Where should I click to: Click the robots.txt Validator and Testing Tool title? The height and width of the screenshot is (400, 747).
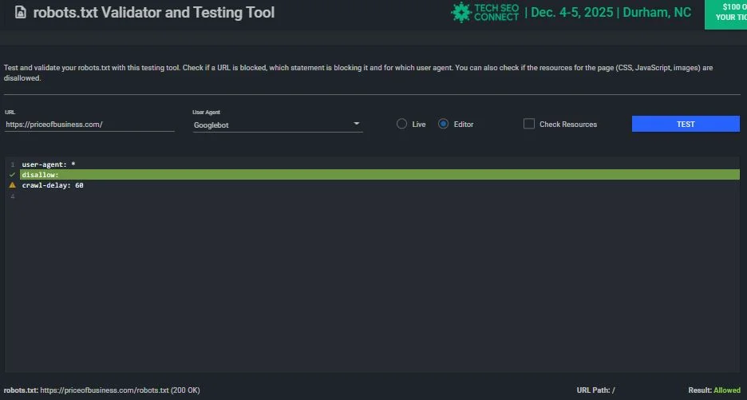(x=154, y=13)
